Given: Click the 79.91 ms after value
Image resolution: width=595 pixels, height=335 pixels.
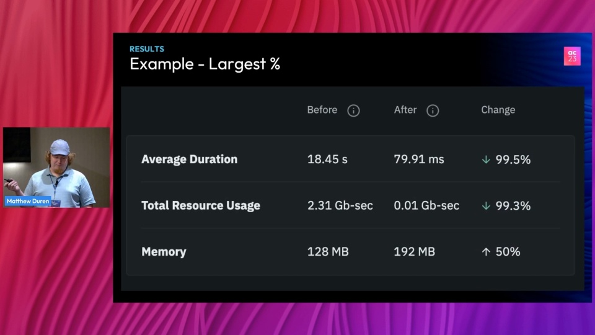Looking at the screenshot, I should [x=419, y=159].
